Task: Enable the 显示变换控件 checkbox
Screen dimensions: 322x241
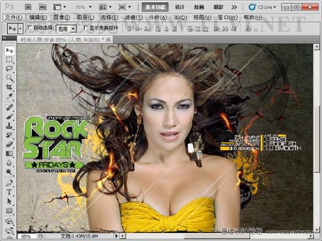Action: [85, 28]
